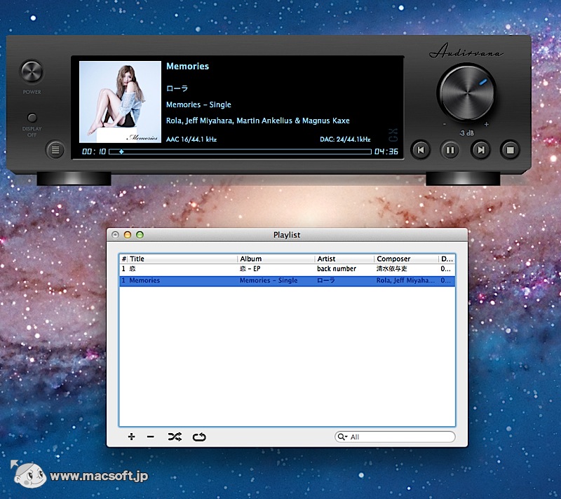Sort playlist by Composer column

point(406,259)
